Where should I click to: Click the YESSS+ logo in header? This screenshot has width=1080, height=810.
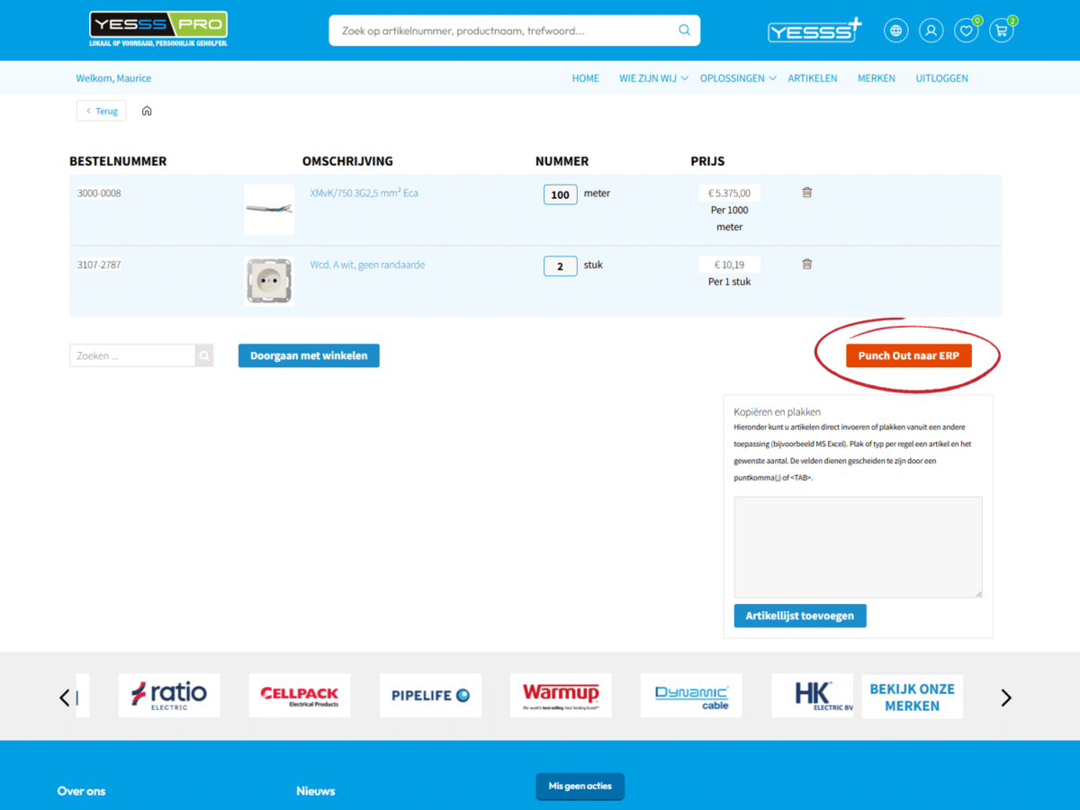point(814,31)
